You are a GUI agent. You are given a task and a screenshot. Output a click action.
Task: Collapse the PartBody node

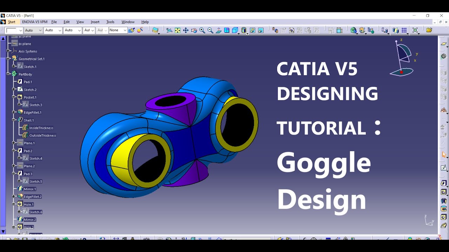tap(8, 74)
